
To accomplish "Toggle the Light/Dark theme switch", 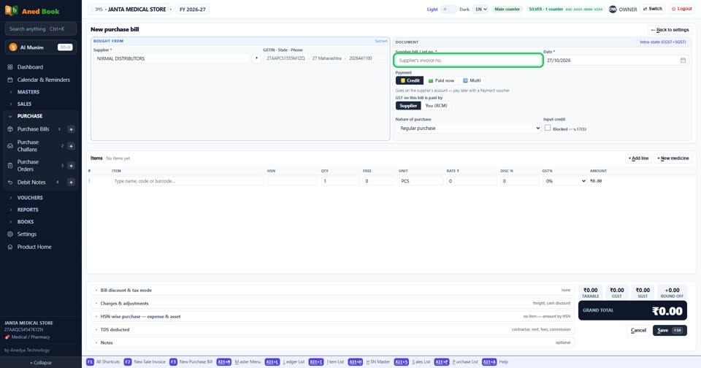I will [448, 9].
